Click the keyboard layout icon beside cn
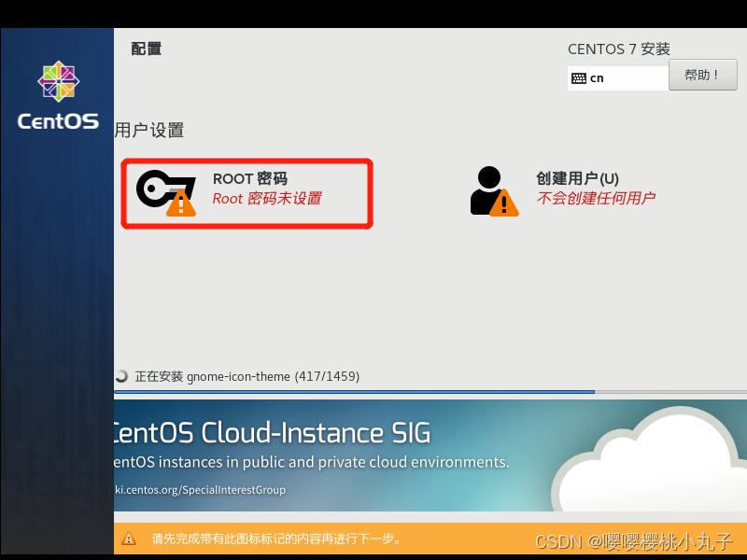Viewport: 747px width, 560px height. point(579,78)
